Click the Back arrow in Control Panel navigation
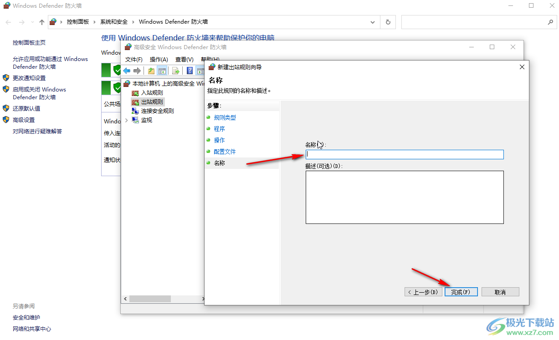559x340 pixels. 9,22
